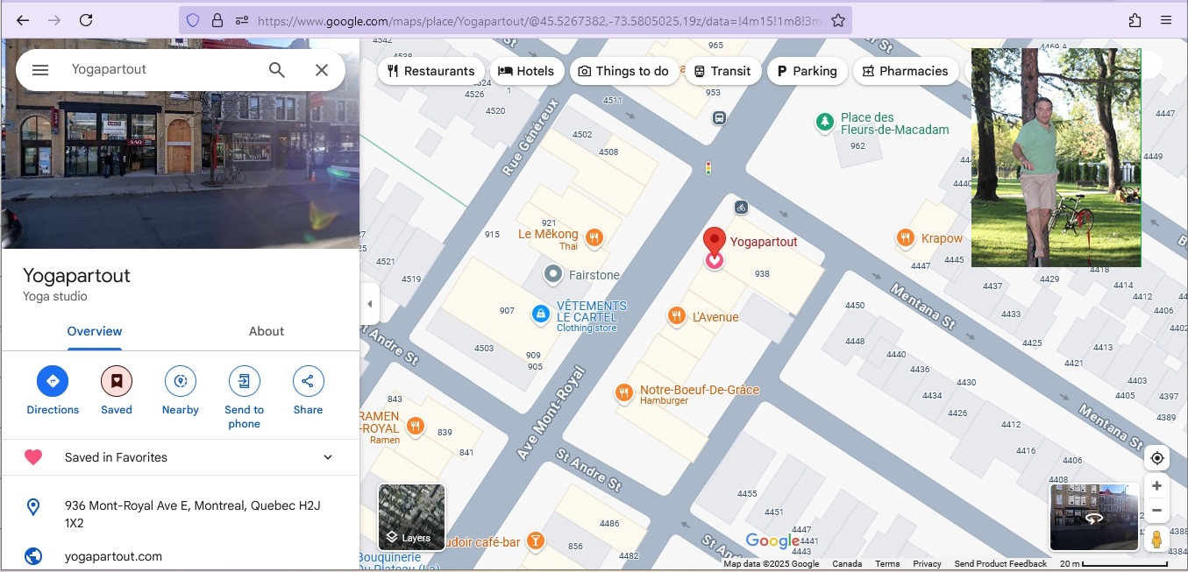Open Nearby search for Yogapartout
The image size is (1188, 572).
point(180,381)
